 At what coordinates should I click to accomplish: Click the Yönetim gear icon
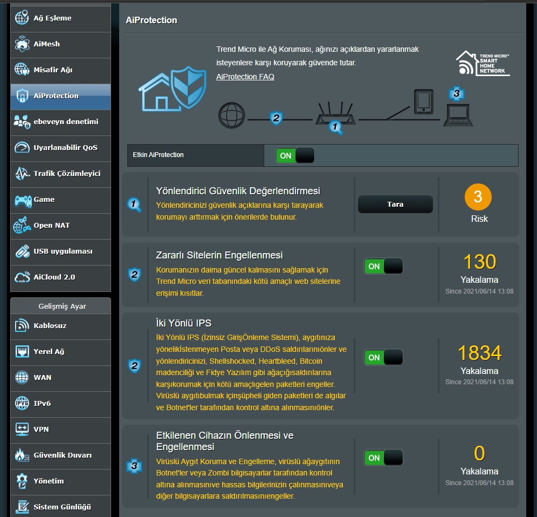point(22,481)
